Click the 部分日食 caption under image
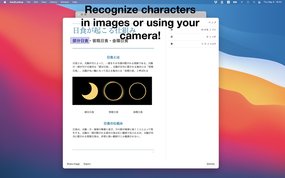 tap(89, 112)
